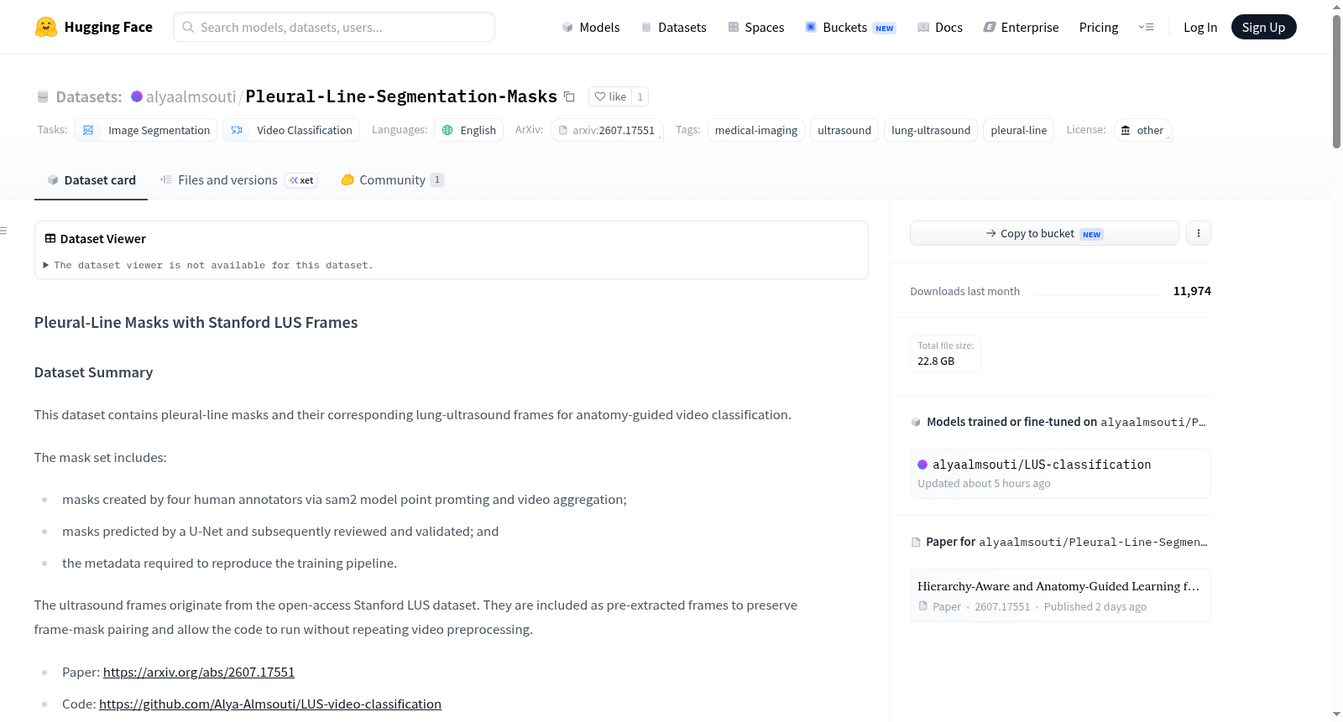
Task: Click the globe icon on the English tag
Action: (447, 130)
